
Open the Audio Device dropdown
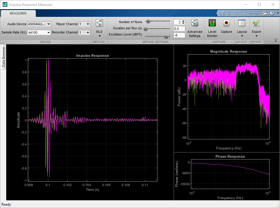[39, 24]
